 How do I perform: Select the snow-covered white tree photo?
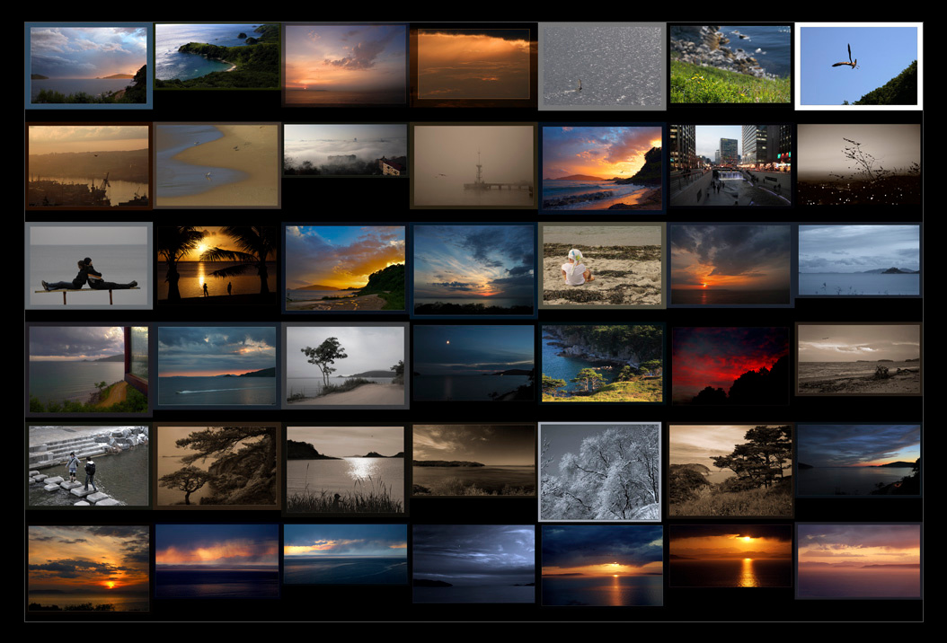point(599,471)
